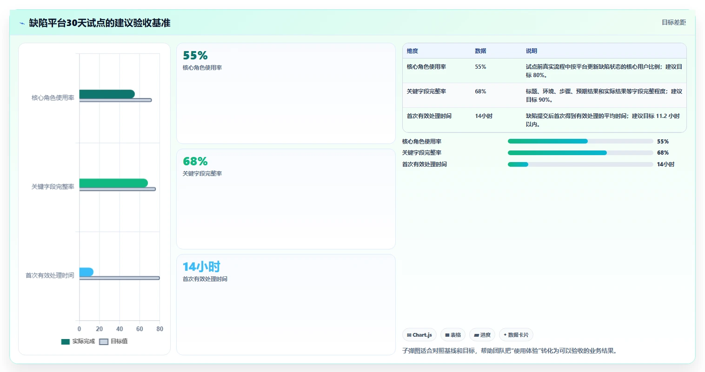
Task: Click 首次有效处理时间 cell in the table
Action: [x=429, y=116]
